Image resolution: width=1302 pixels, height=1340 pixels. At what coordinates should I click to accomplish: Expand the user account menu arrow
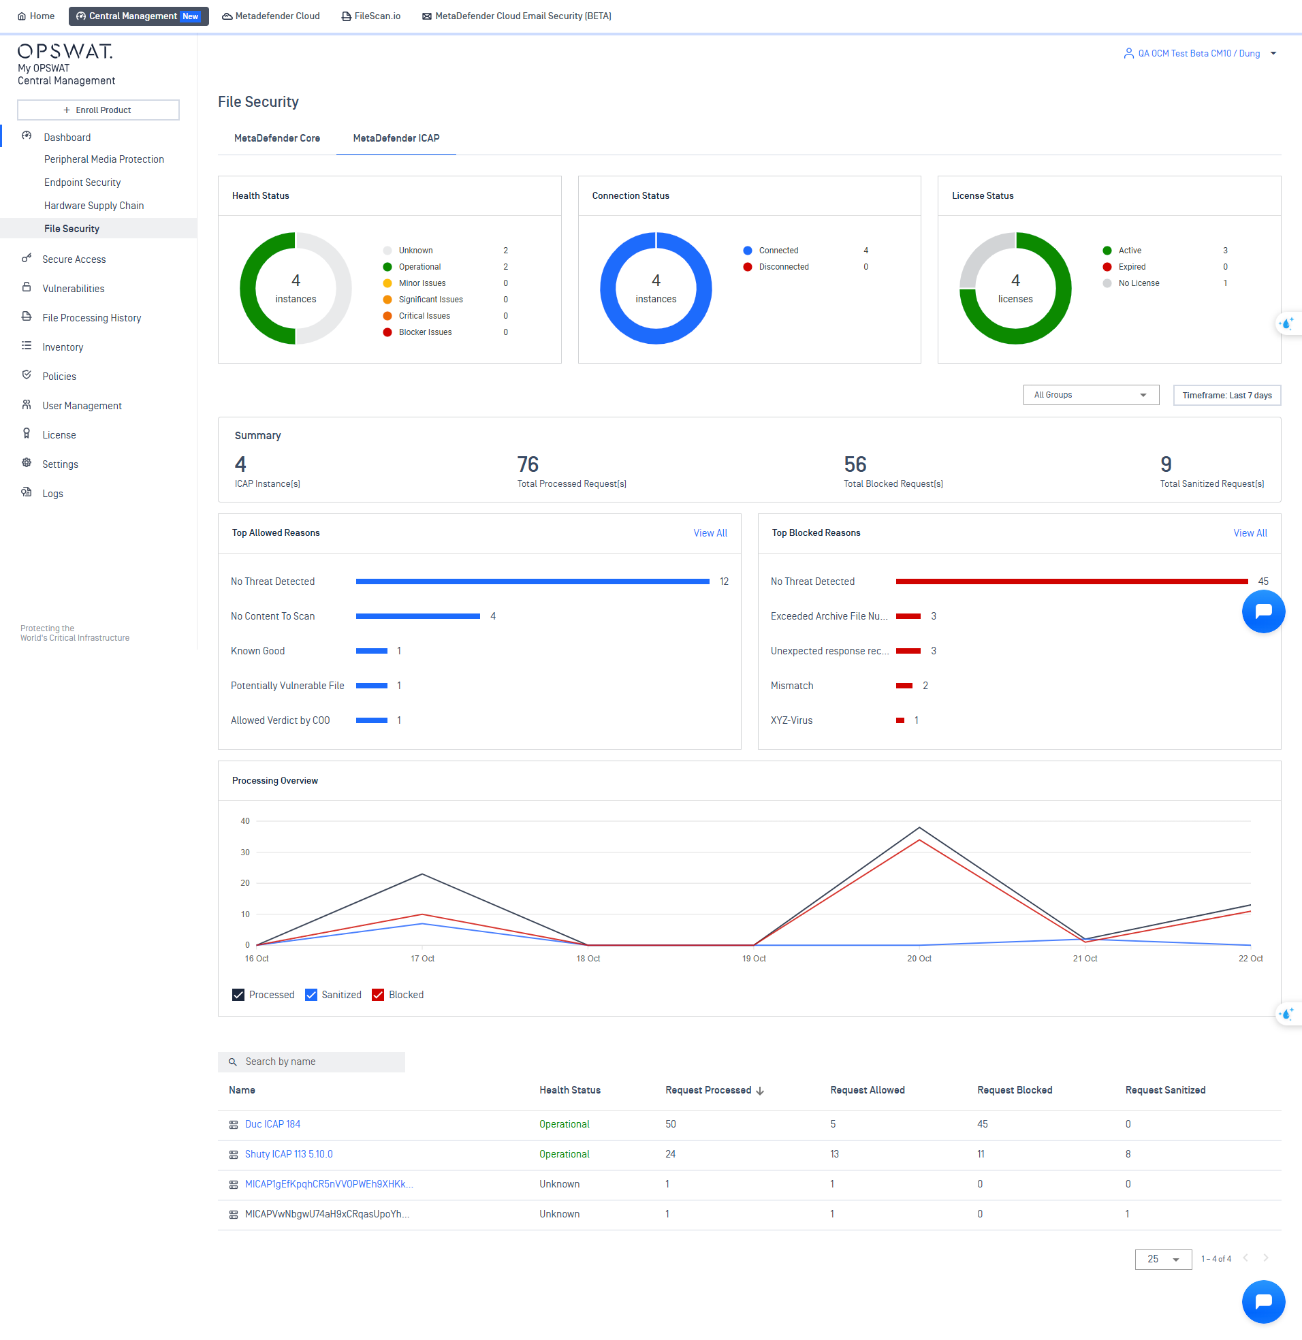(1273, 53)
